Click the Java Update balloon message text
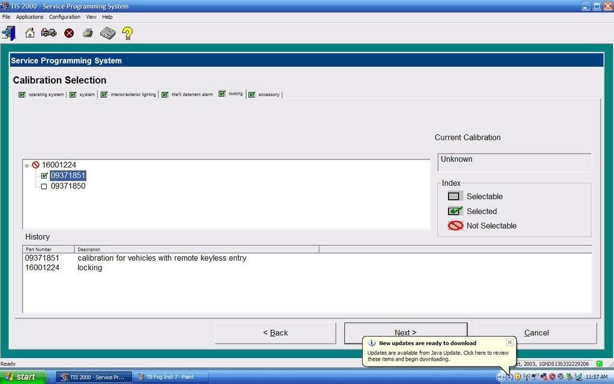This screenshot has height=384, width=614. point(438,356)
